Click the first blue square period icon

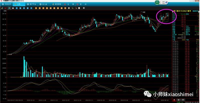(x=17, y=8)
